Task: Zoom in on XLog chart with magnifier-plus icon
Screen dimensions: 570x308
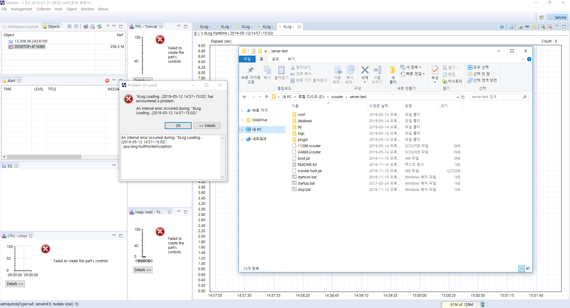Action: [x=543, y=26]
